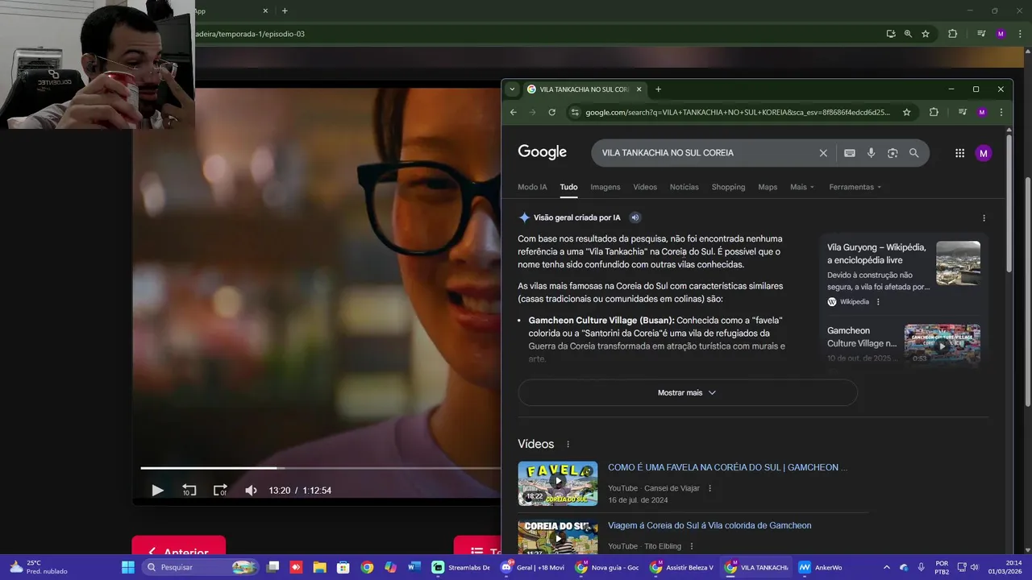The image size is (1032, 580).
Task: Open File Explorer from the taskbar
Action: [x=319, y=567]
